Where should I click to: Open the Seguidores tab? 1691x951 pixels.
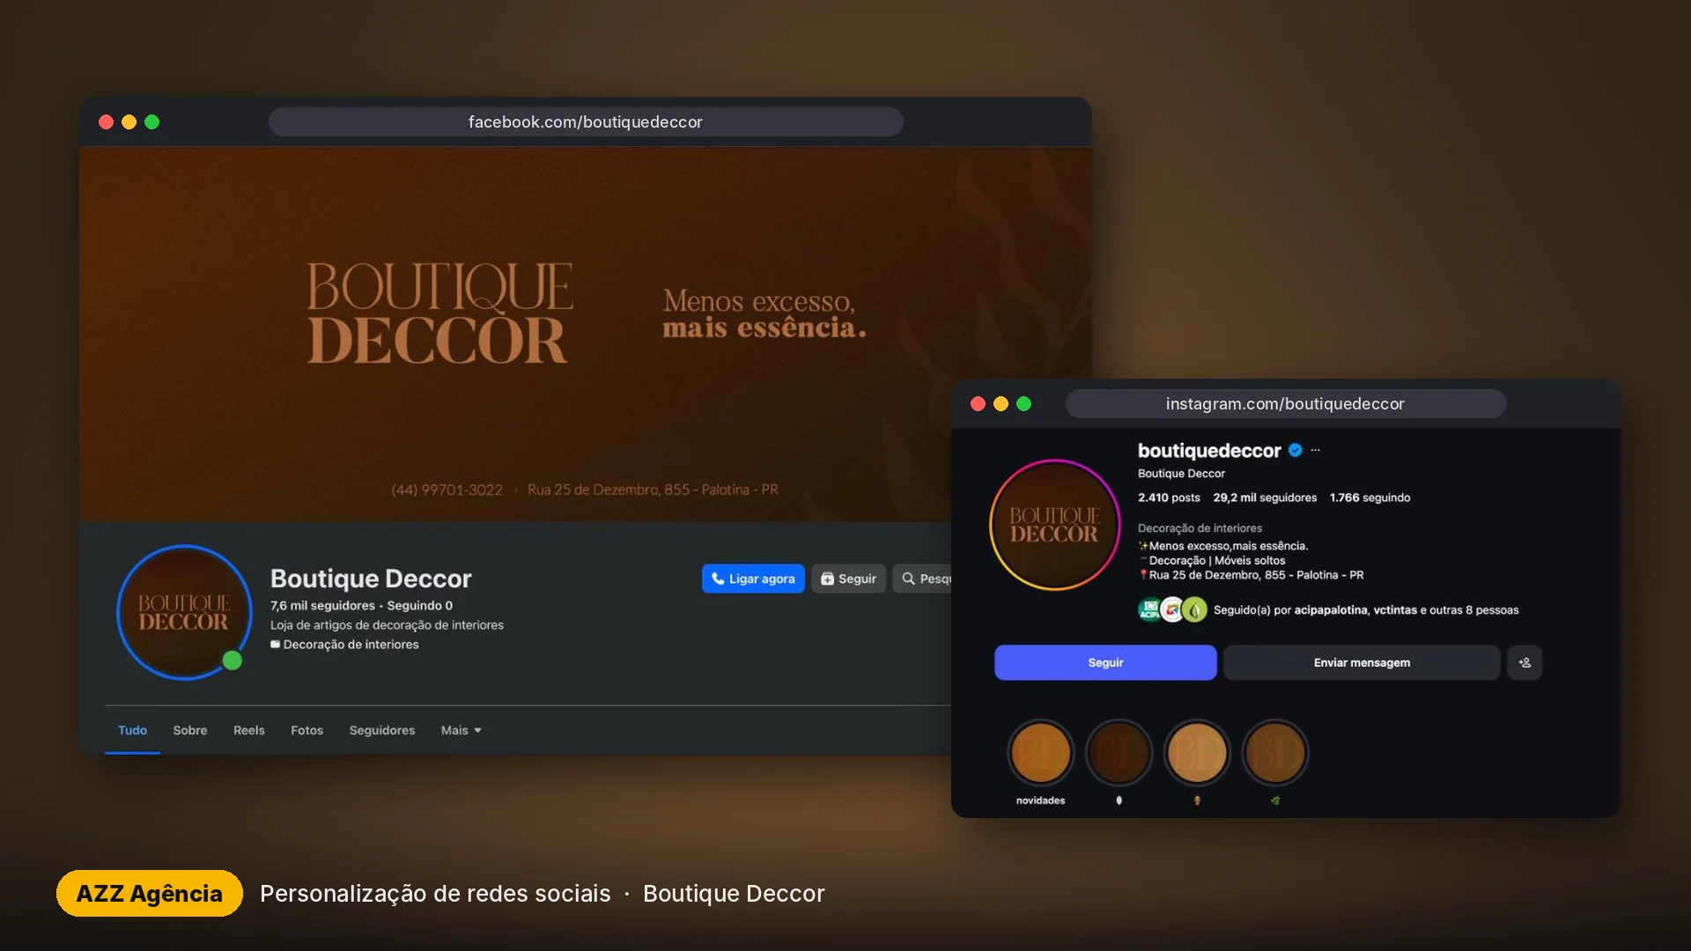click(x=382, y=730)
